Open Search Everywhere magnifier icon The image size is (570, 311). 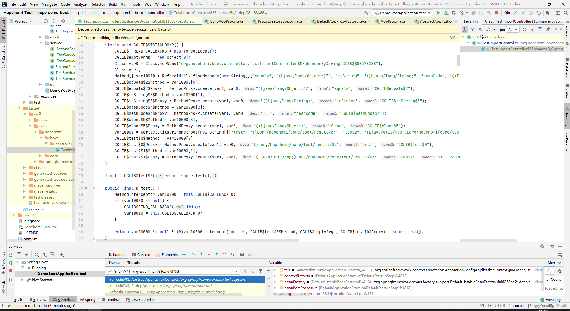pyautogui.click(x=566, y=13)
